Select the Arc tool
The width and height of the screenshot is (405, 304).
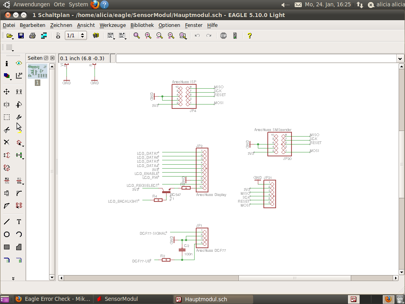point(19,234)
